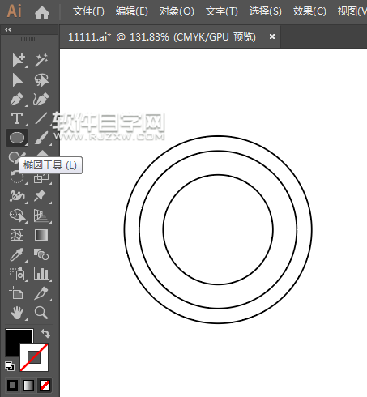Viewport: 367px width, 397px height.
Task: Open the 对象(O) menu
Action: (x=177, y=11)
